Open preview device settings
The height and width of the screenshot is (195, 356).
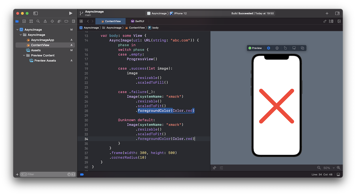[294, 48]
